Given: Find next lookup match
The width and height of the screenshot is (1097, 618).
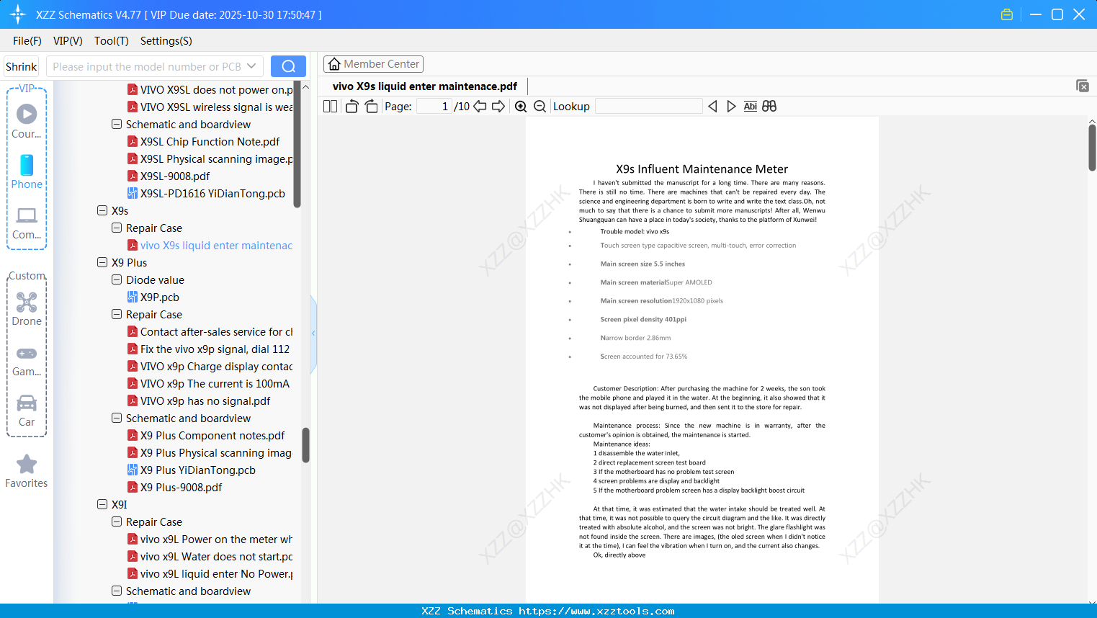Looking at the screenshot, I should tap(731, 107).
